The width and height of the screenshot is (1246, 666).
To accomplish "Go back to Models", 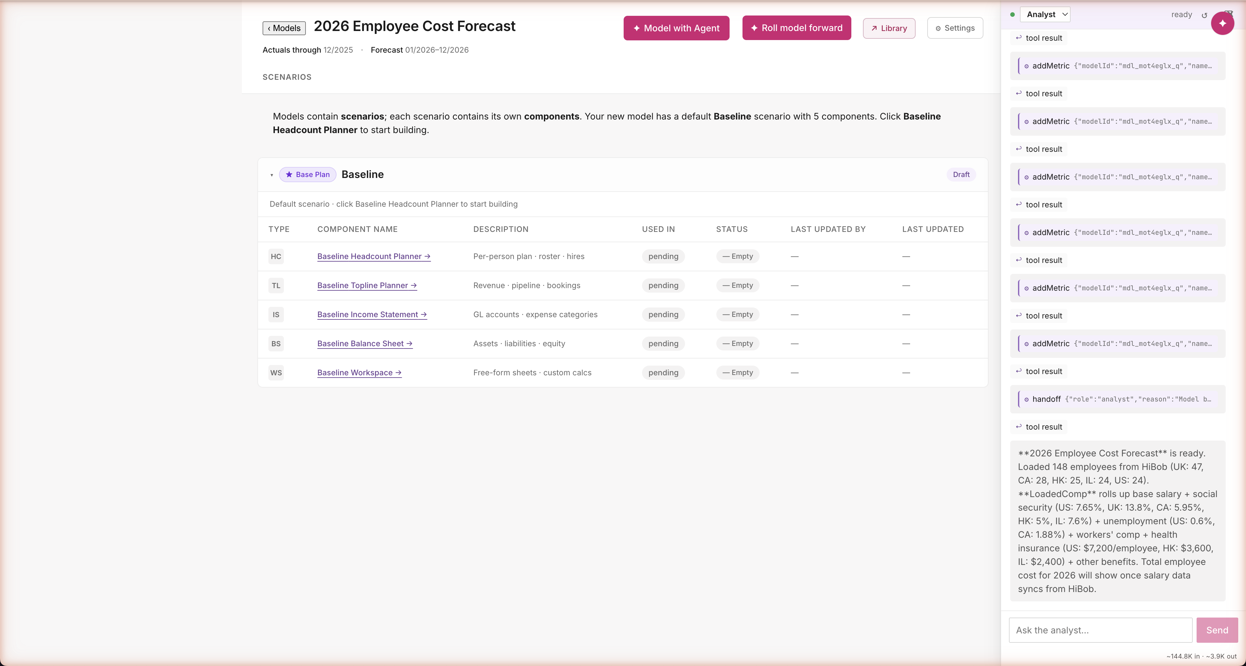I will pyautogui.click(x=284, y=28).
